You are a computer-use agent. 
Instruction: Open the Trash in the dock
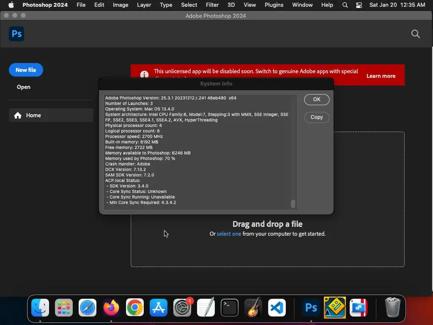pos(392,307)
